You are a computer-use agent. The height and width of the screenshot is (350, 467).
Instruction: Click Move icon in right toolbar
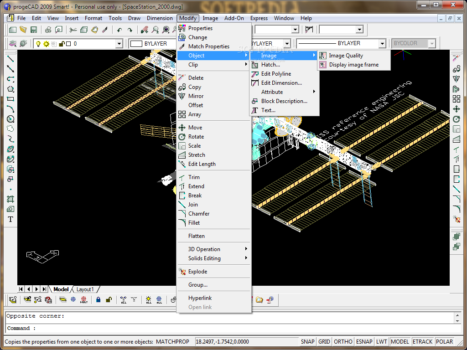(456, 109)
